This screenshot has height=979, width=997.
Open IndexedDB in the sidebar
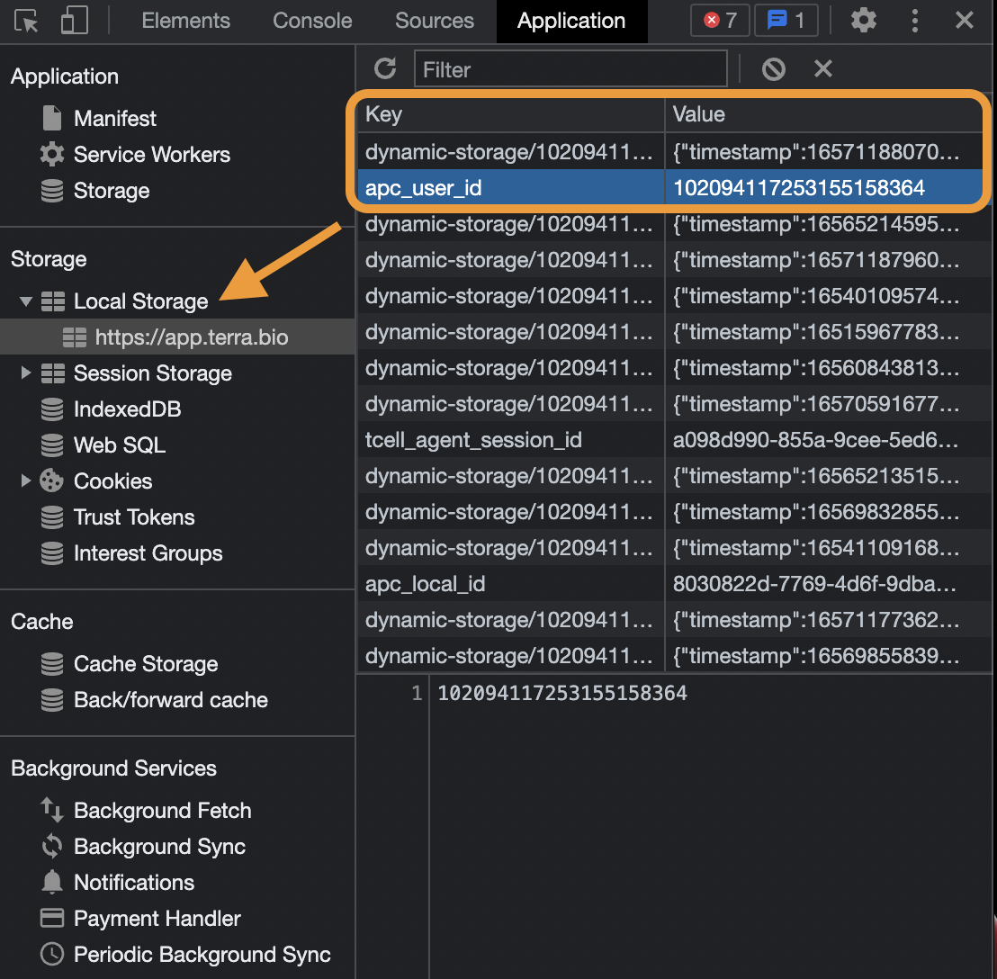pos(127,409)
